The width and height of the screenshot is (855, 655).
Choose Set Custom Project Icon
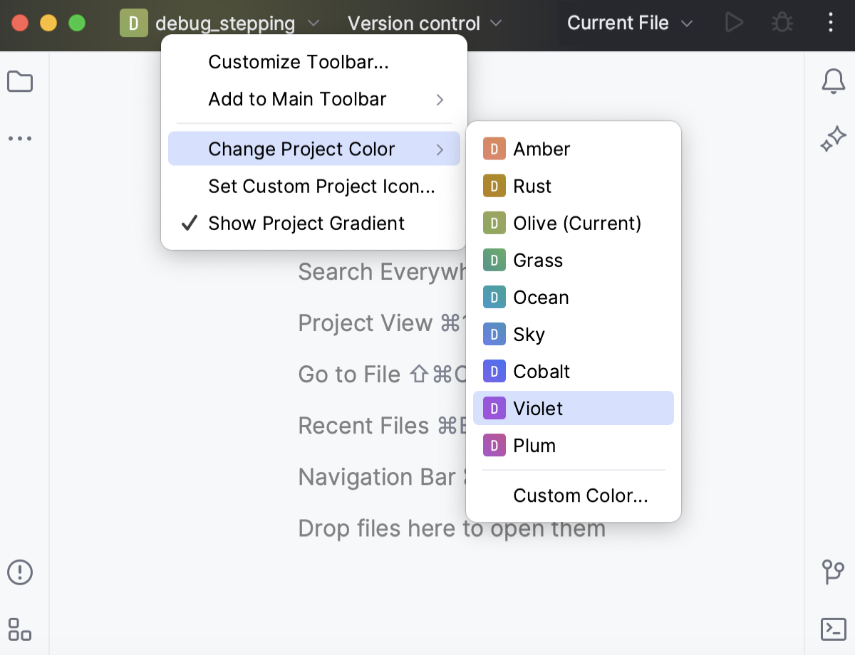coord(322,186)
